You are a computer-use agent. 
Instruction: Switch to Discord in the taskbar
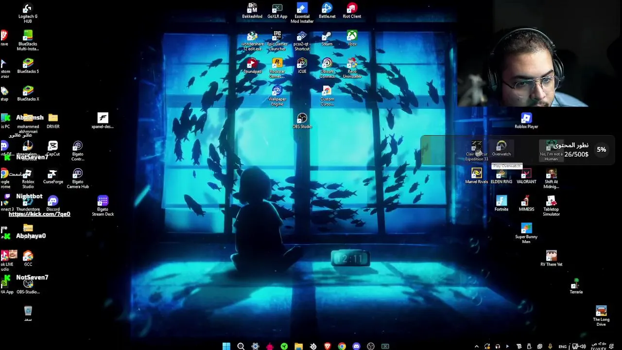pos(356,346)
